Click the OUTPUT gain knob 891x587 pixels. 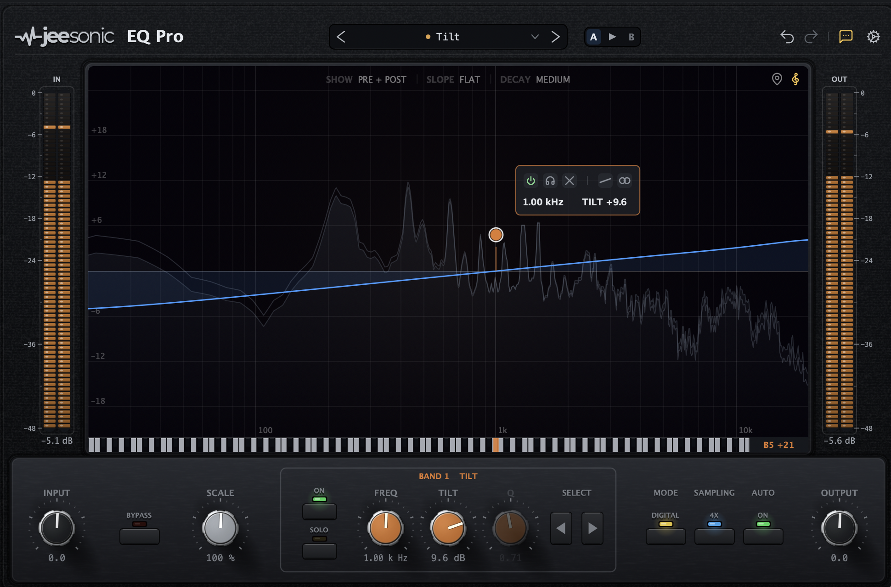click(839, 528)
